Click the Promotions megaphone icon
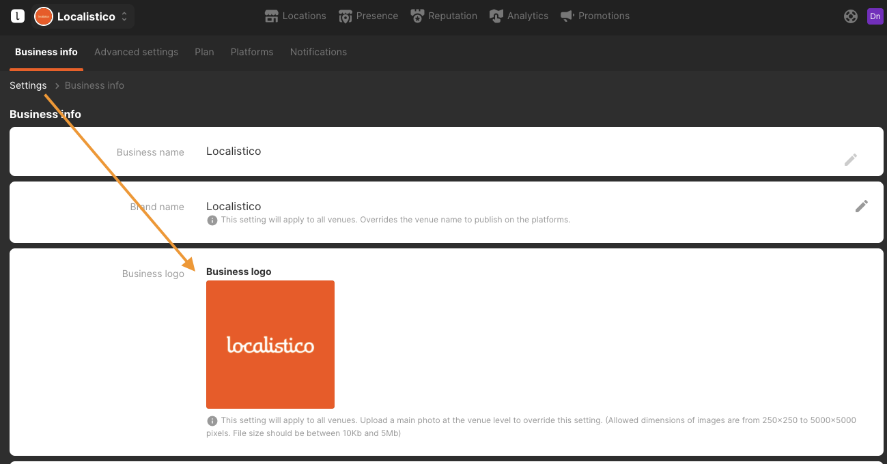 567,16
